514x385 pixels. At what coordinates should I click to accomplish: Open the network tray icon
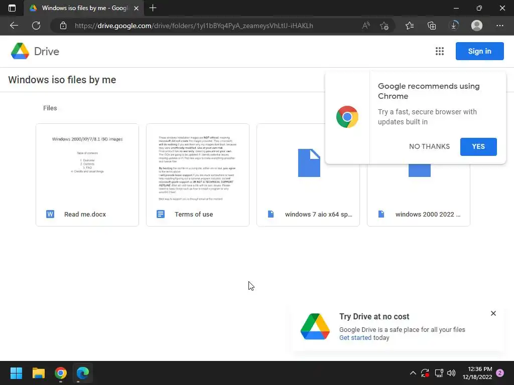point(439,373)
